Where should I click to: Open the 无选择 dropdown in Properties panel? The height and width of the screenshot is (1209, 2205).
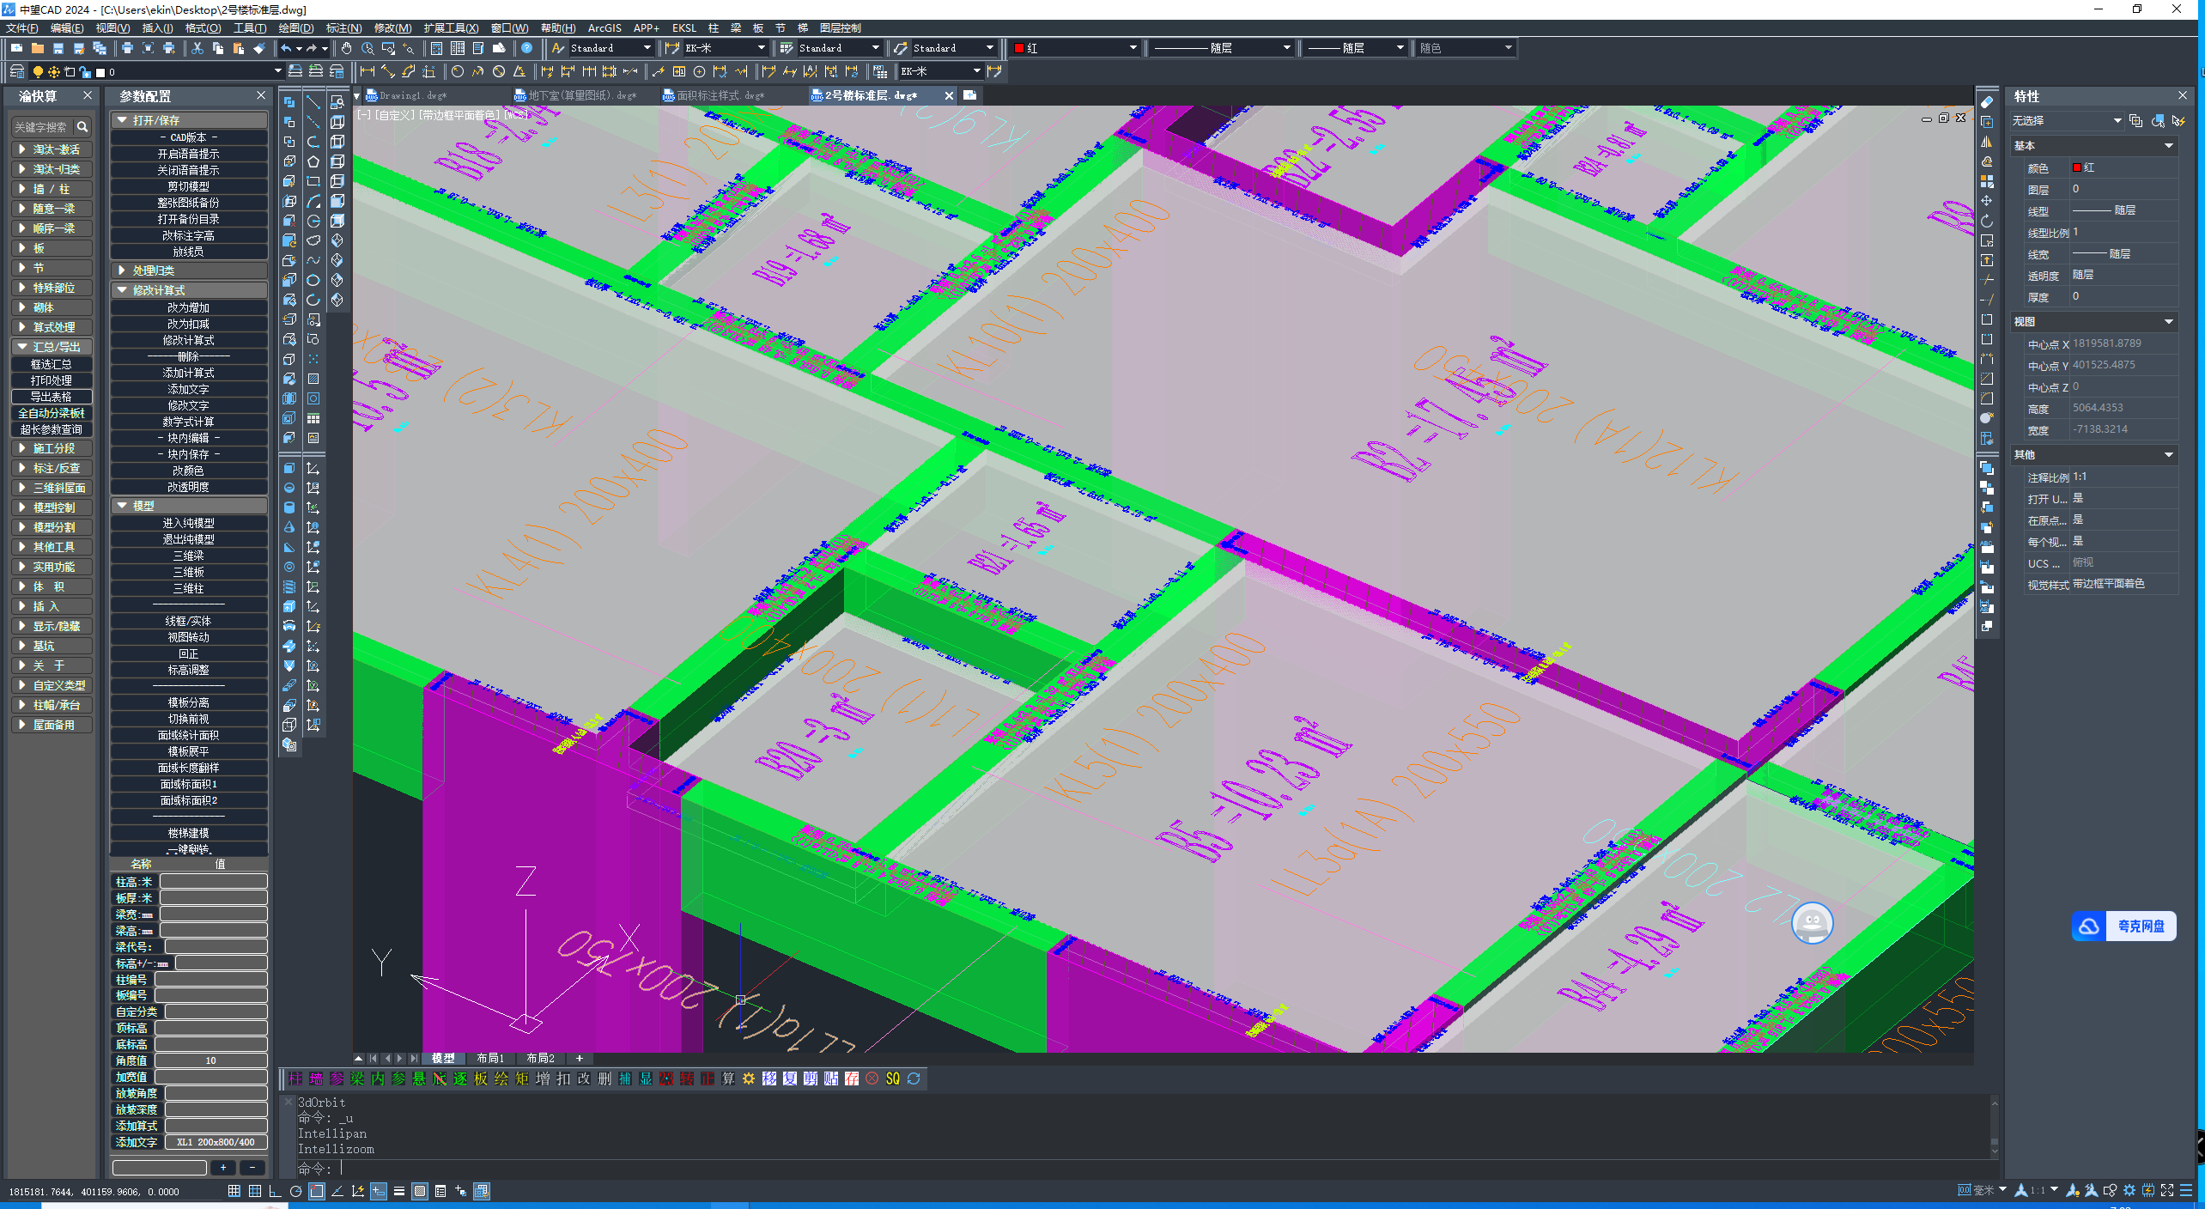click(x=2067, y=120)
